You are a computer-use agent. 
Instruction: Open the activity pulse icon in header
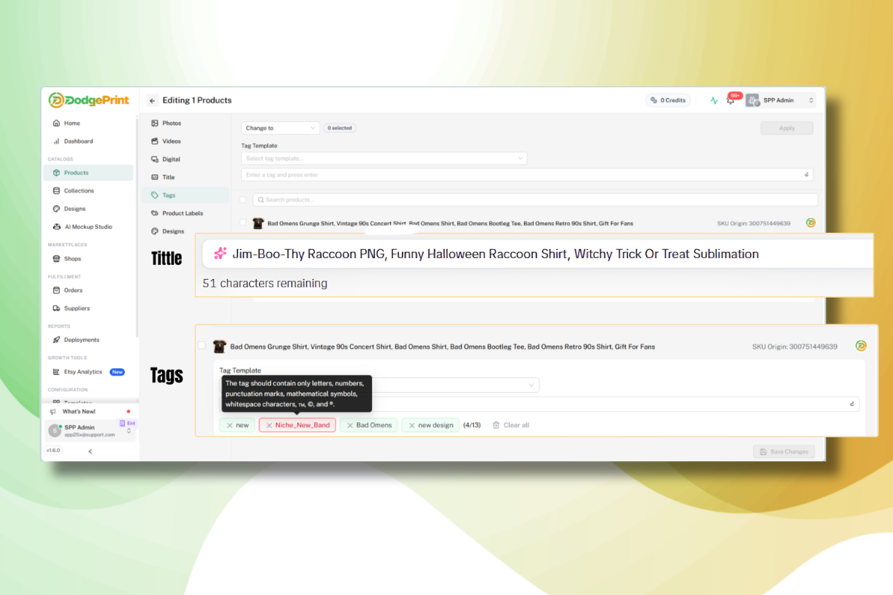pyautogui.click(x=714, y=100)
